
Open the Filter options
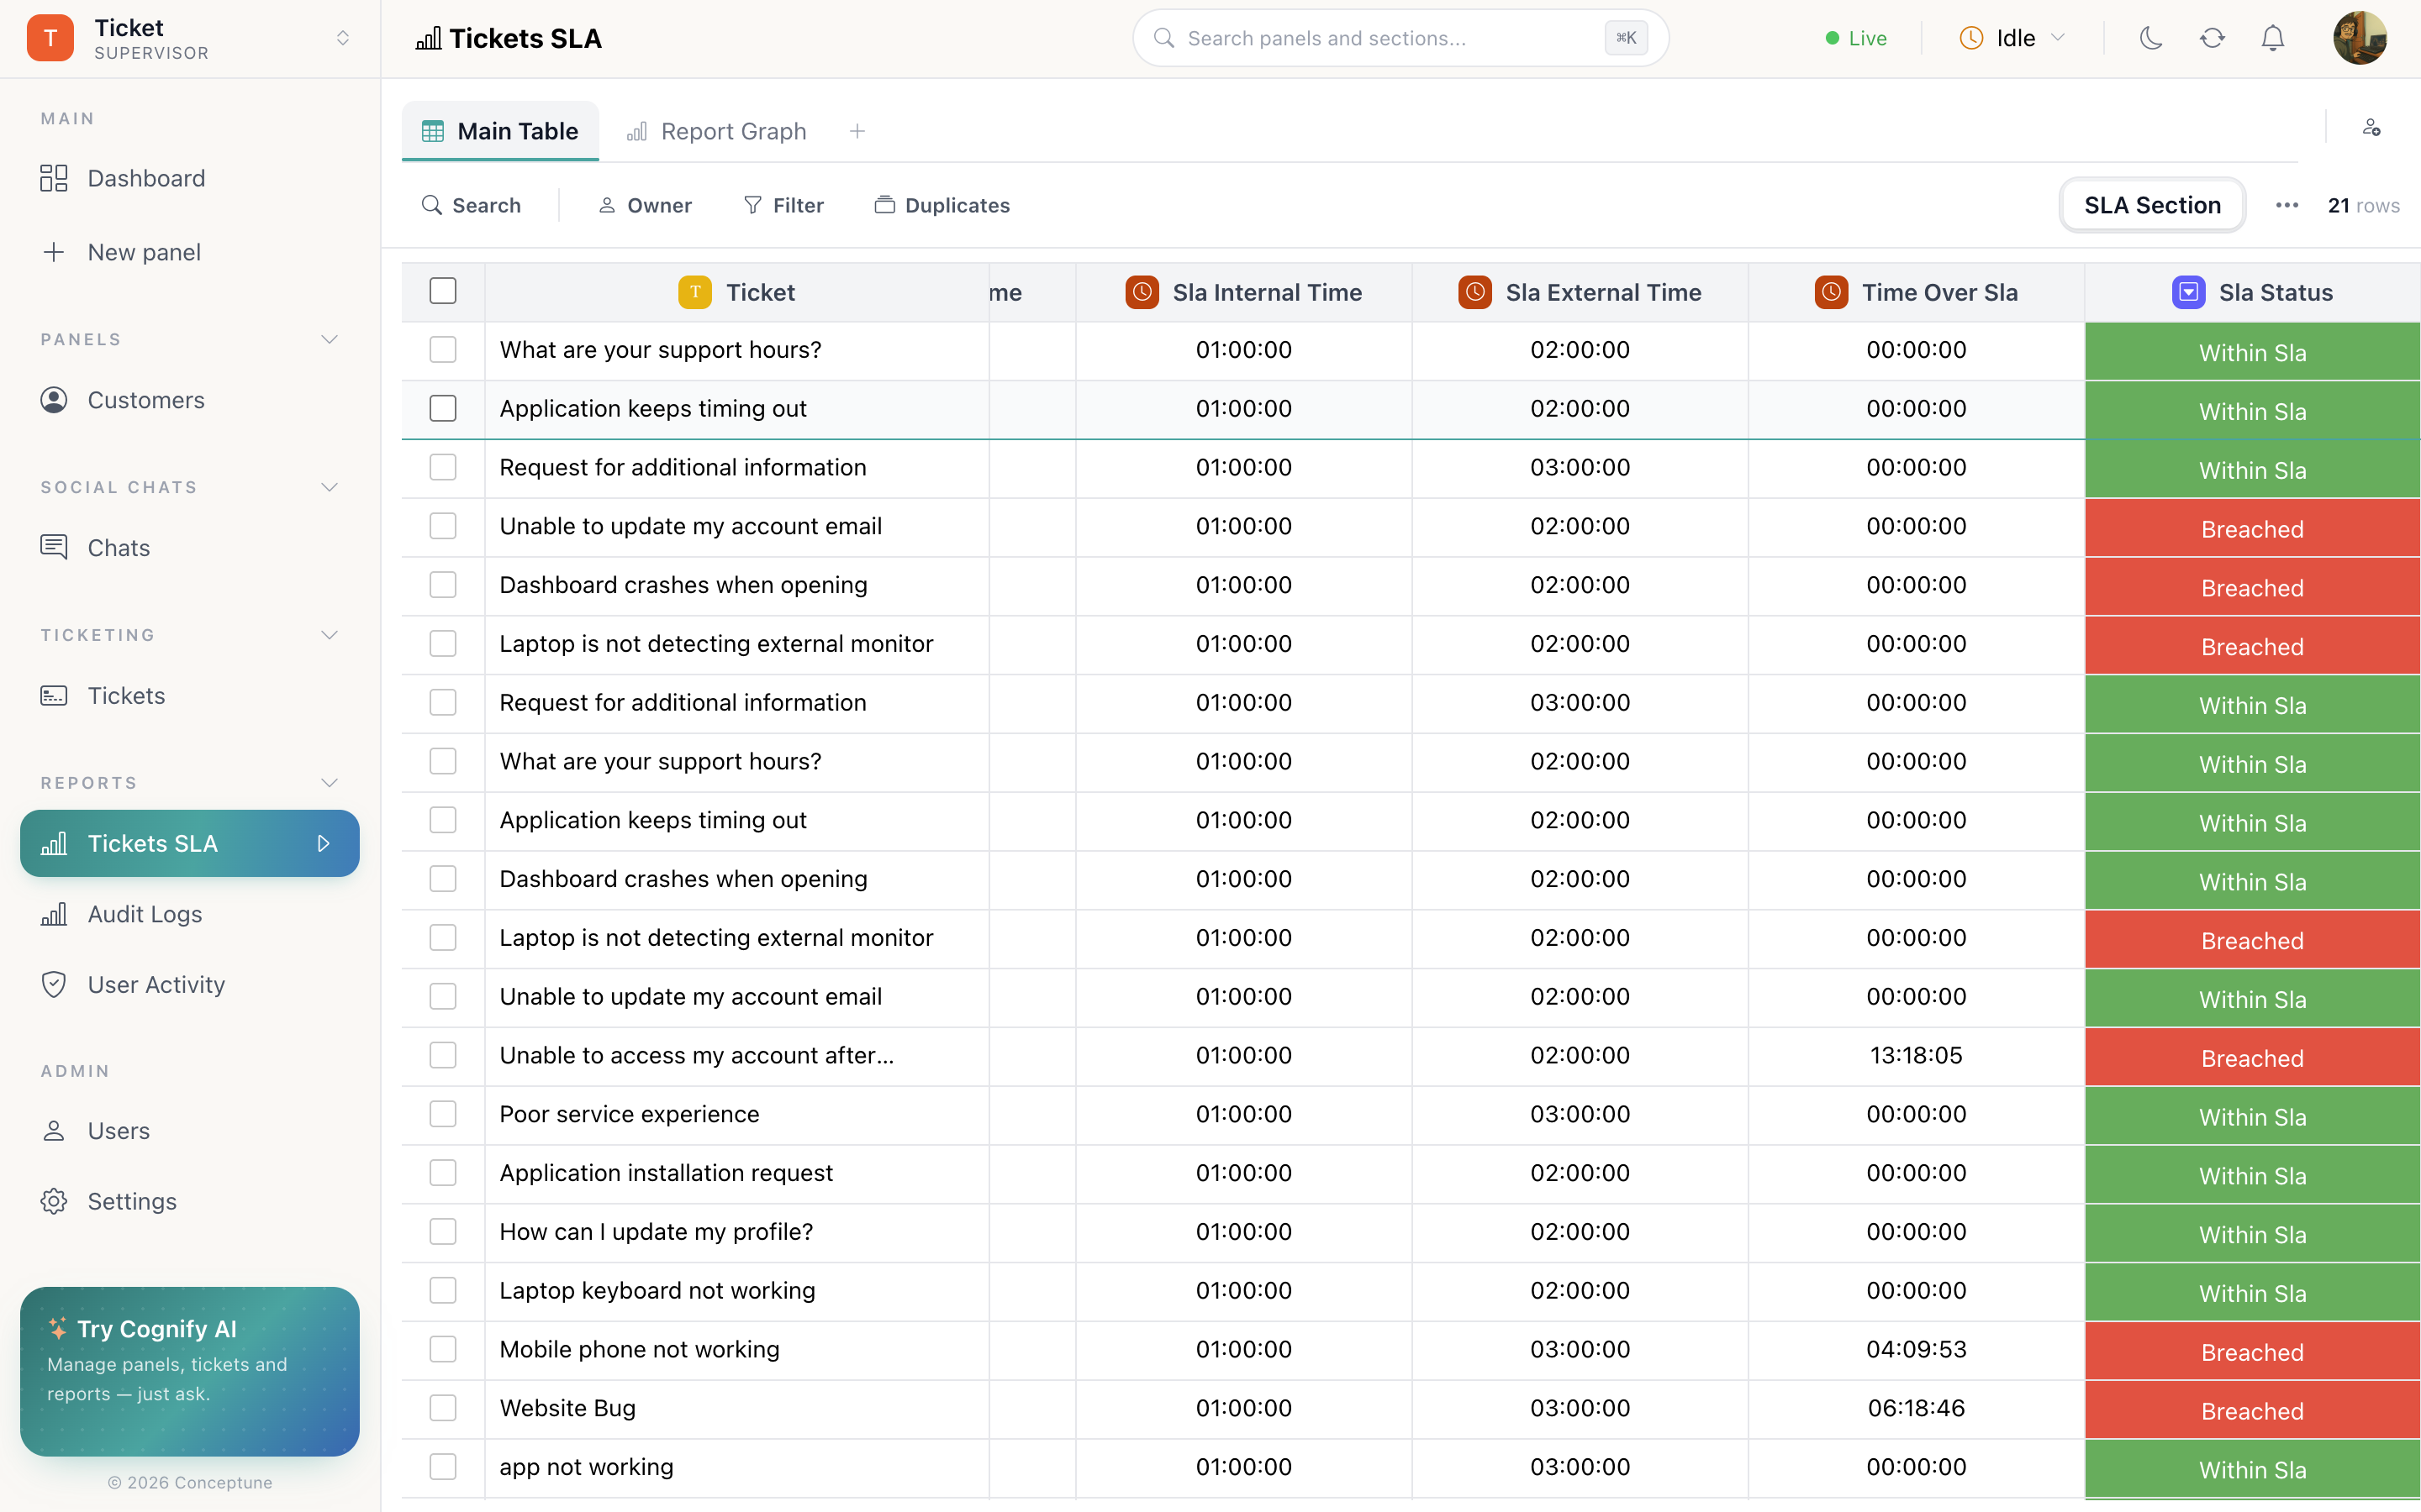click(x=784, y=205)
